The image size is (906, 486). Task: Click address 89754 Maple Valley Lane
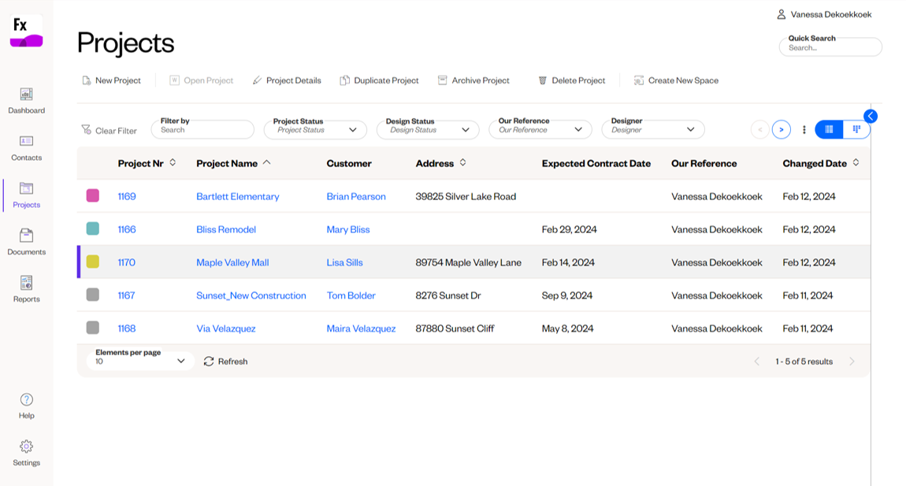pos(469,262)
